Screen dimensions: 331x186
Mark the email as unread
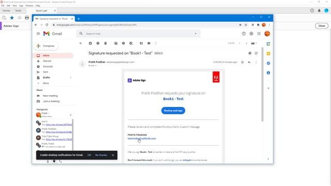click(116, 43)
